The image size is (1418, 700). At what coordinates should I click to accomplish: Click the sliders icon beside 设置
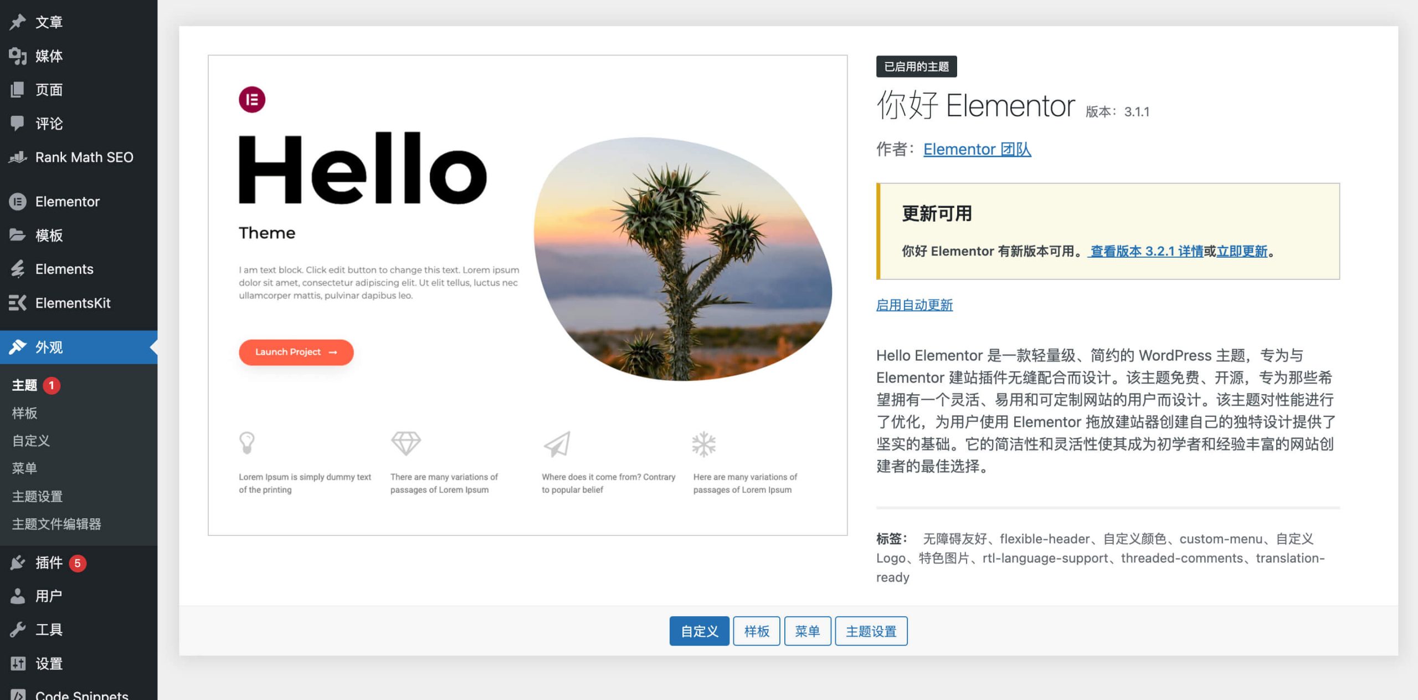coord(17,664)
